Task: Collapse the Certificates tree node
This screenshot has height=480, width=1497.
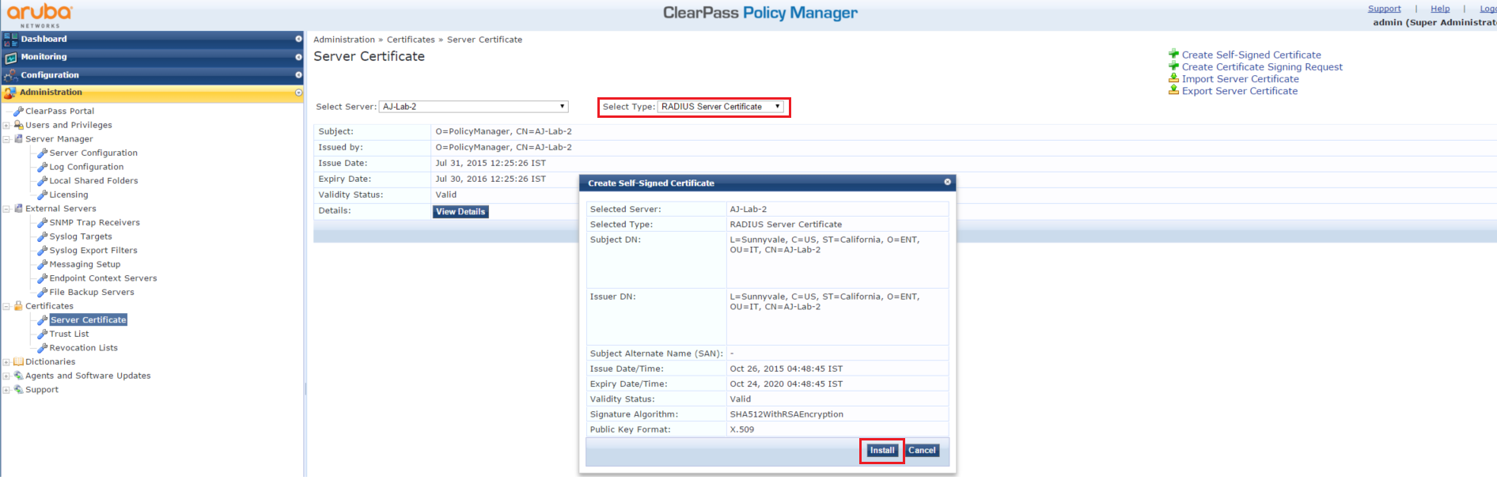Action: pos(6,307)
